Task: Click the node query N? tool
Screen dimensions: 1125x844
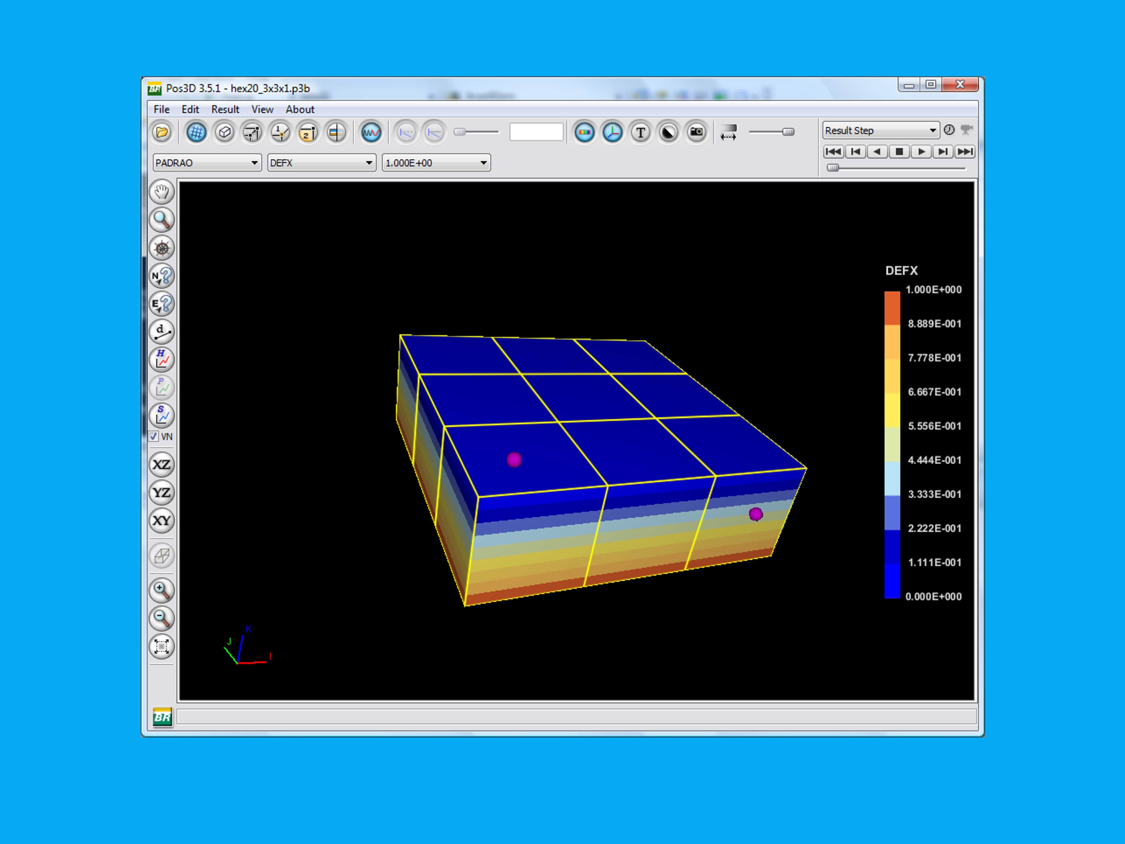Action: (162, 276)
